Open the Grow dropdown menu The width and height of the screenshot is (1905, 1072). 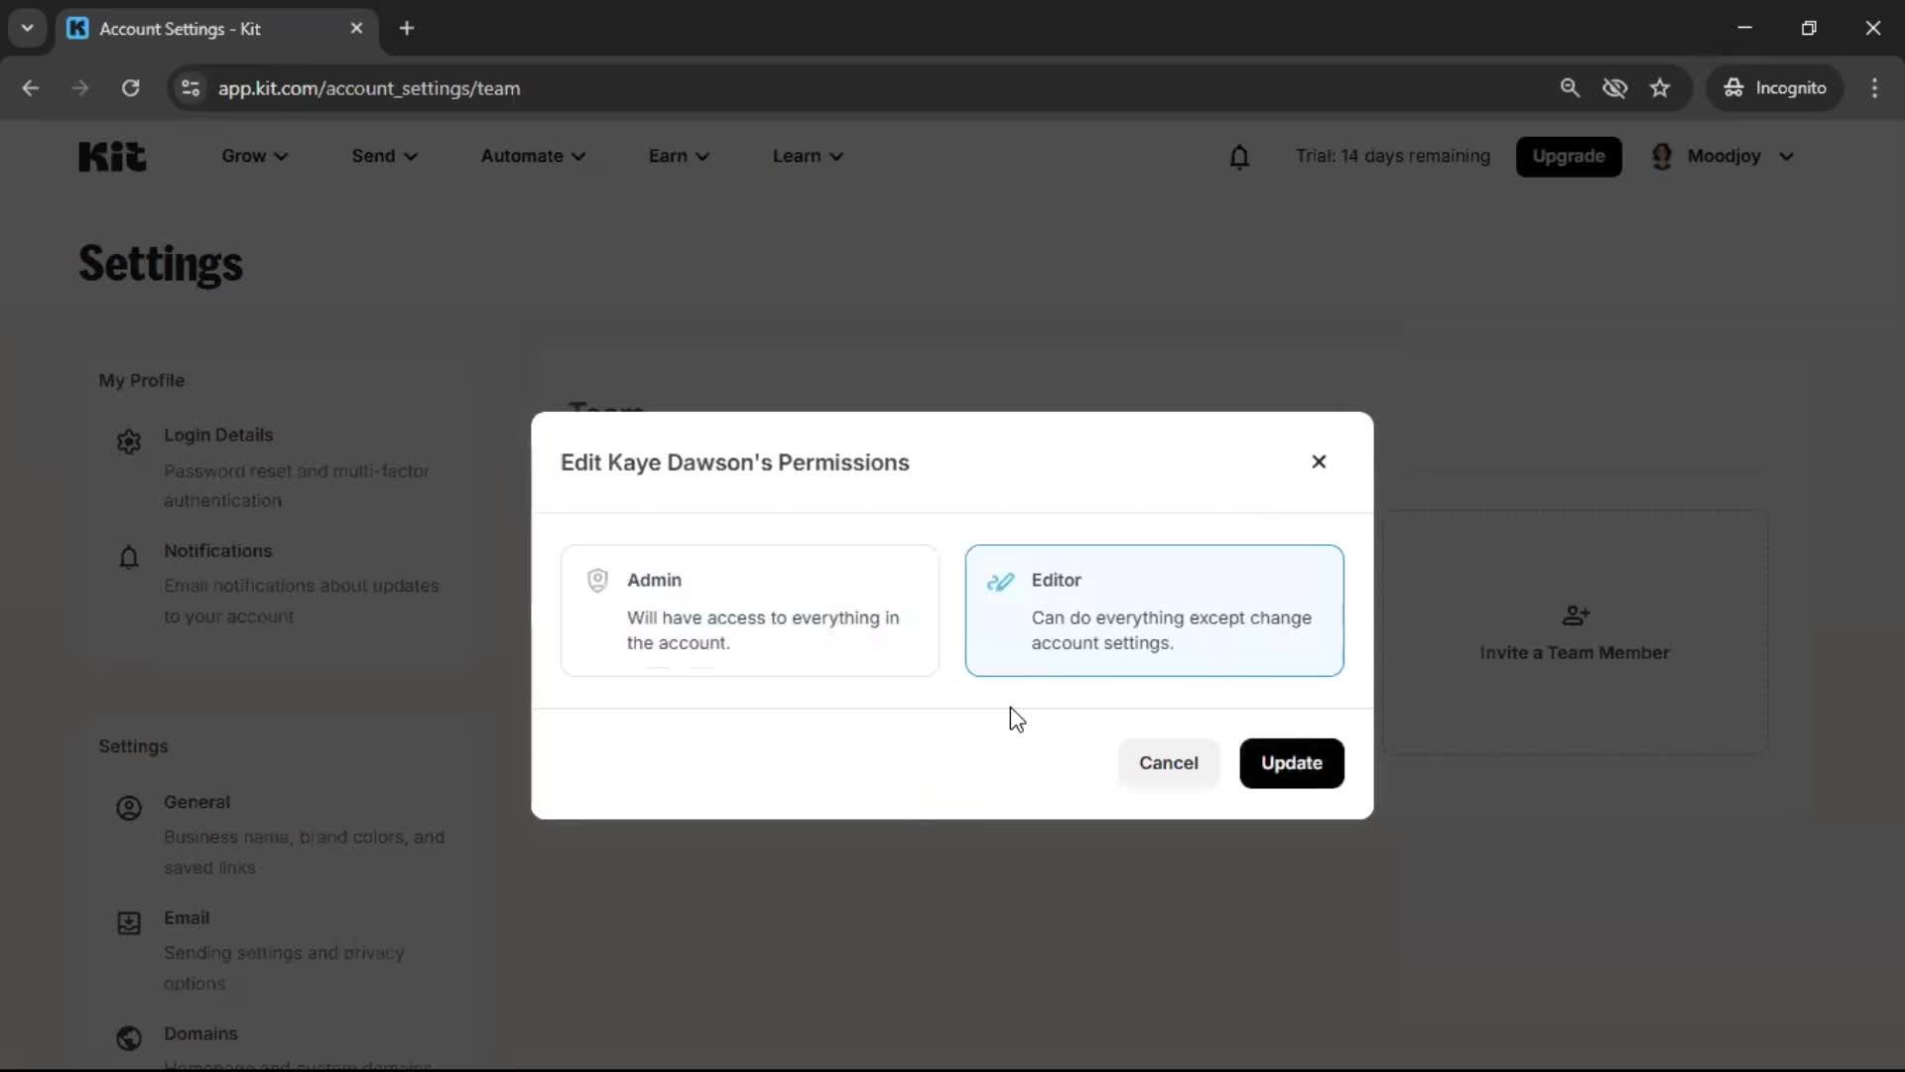coord(253,156)
